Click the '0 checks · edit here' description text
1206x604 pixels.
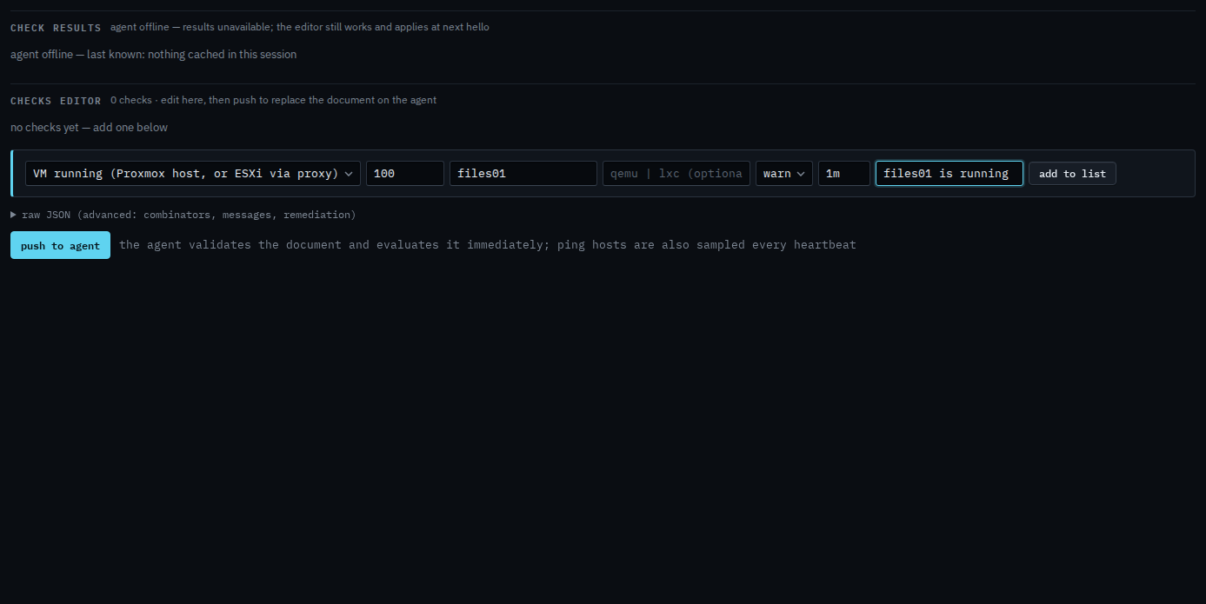273,100
